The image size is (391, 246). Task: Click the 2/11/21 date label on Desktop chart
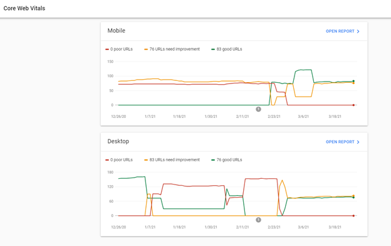(x=242, y=227)
